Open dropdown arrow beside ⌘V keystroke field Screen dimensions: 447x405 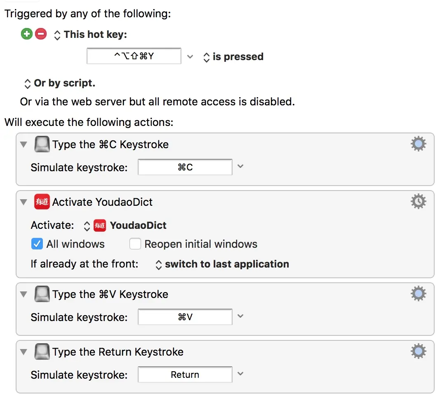(x=241, y=317)
